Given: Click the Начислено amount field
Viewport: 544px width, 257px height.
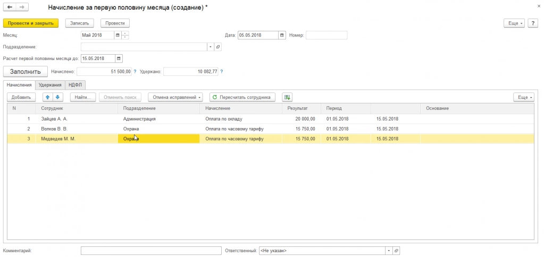Looking at the screenshot, I should coord(104,72).
